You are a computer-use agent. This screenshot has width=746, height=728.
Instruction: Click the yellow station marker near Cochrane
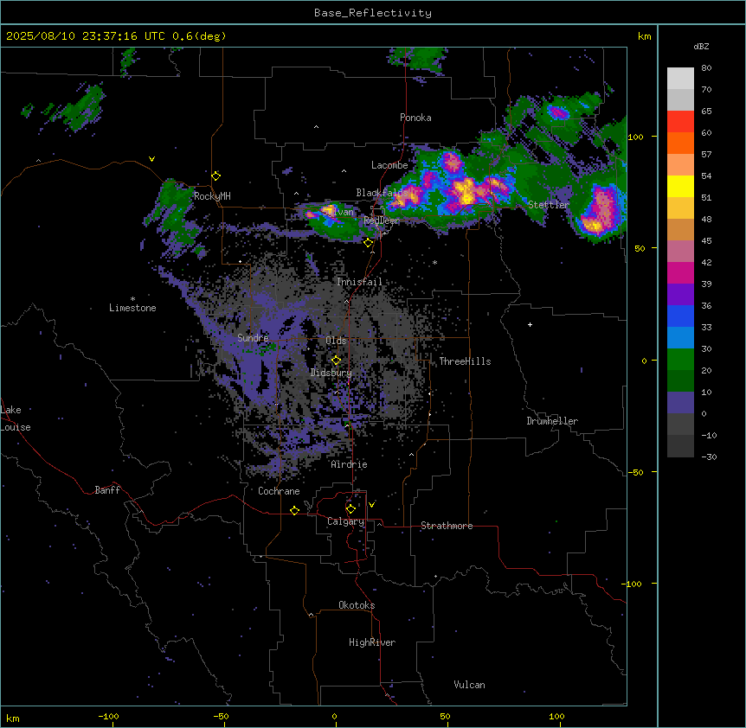click(x=294, y=510)
